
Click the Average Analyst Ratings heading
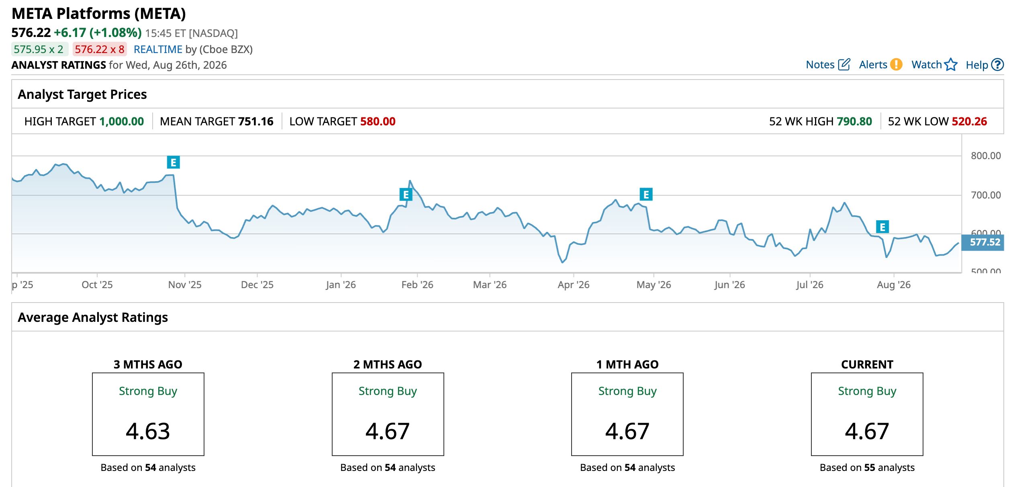93,317
